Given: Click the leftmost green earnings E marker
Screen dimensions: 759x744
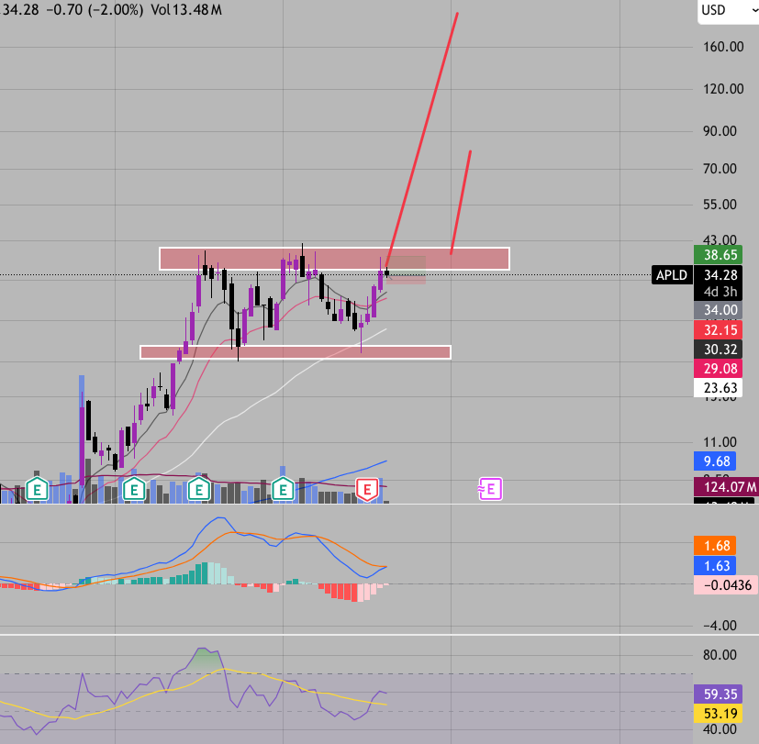Looking at the screenshot, I should point(38,489).
